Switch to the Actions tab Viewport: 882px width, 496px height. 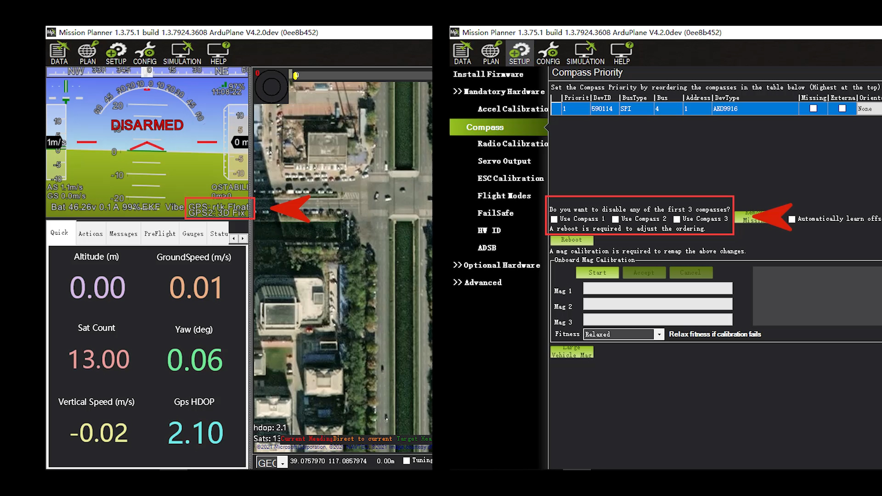90,234
